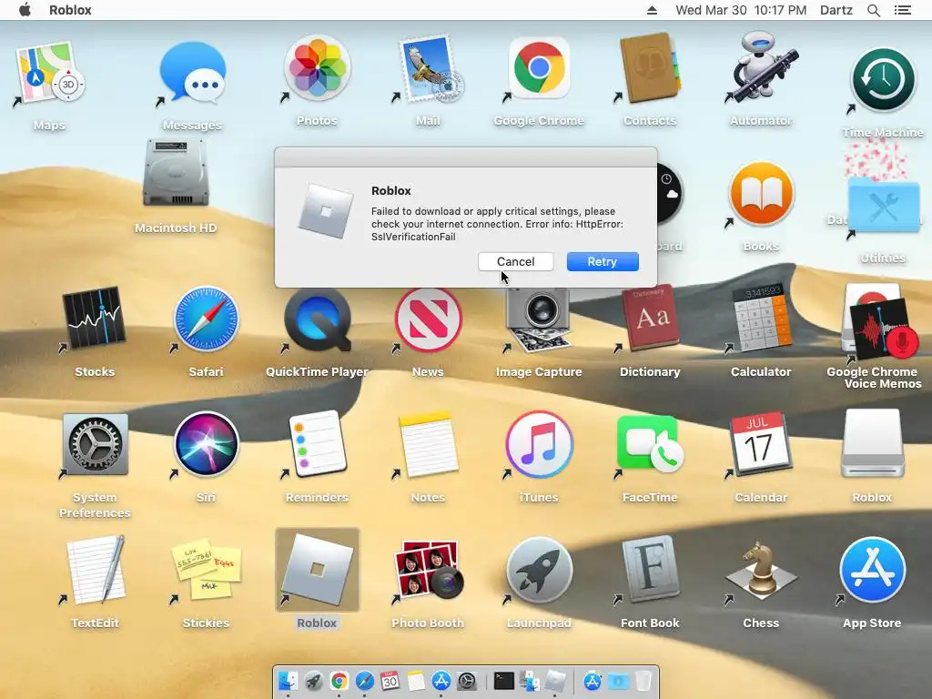
Task: Open the Font Book desktop icon
Action: tap(650, 570)
